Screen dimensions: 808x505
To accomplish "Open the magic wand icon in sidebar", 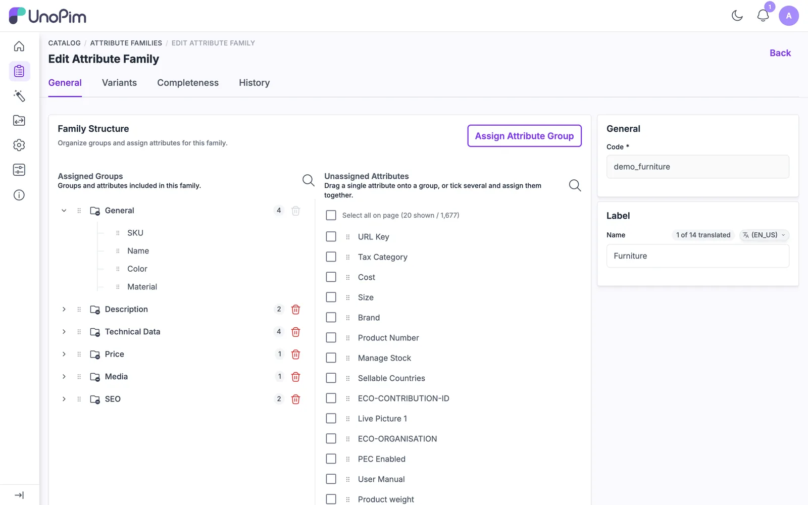I will (19, 96).
